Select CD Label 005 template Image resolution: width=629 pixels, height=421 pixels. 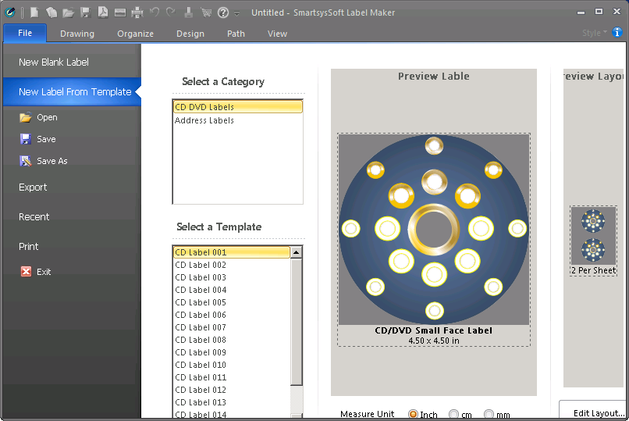[x=201, y=302]
